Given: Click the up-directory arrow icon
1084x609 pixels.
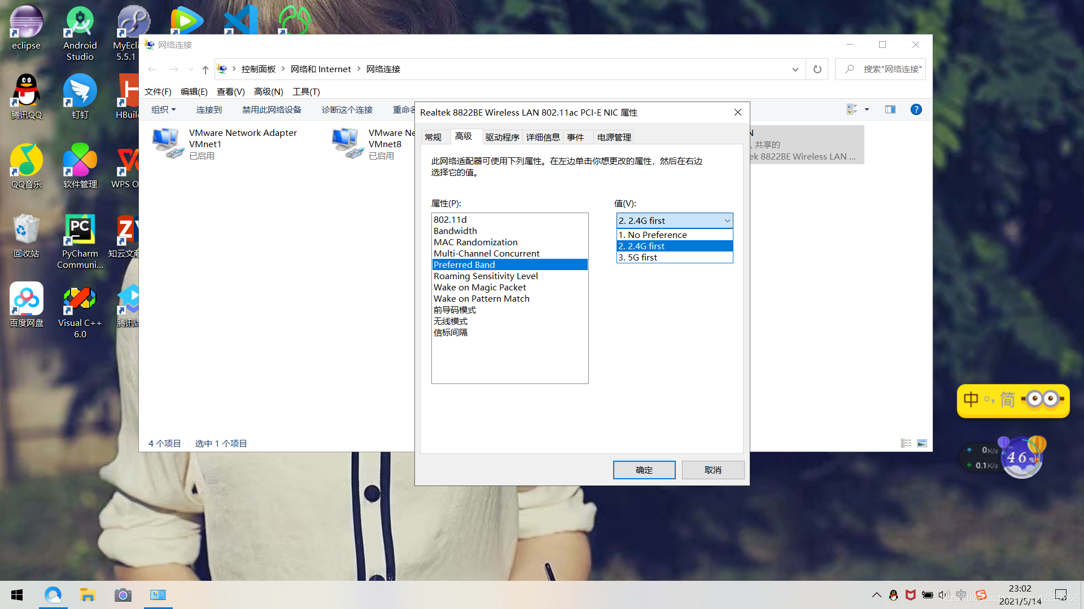Looking at the screenshot, I should click(205, 69).
